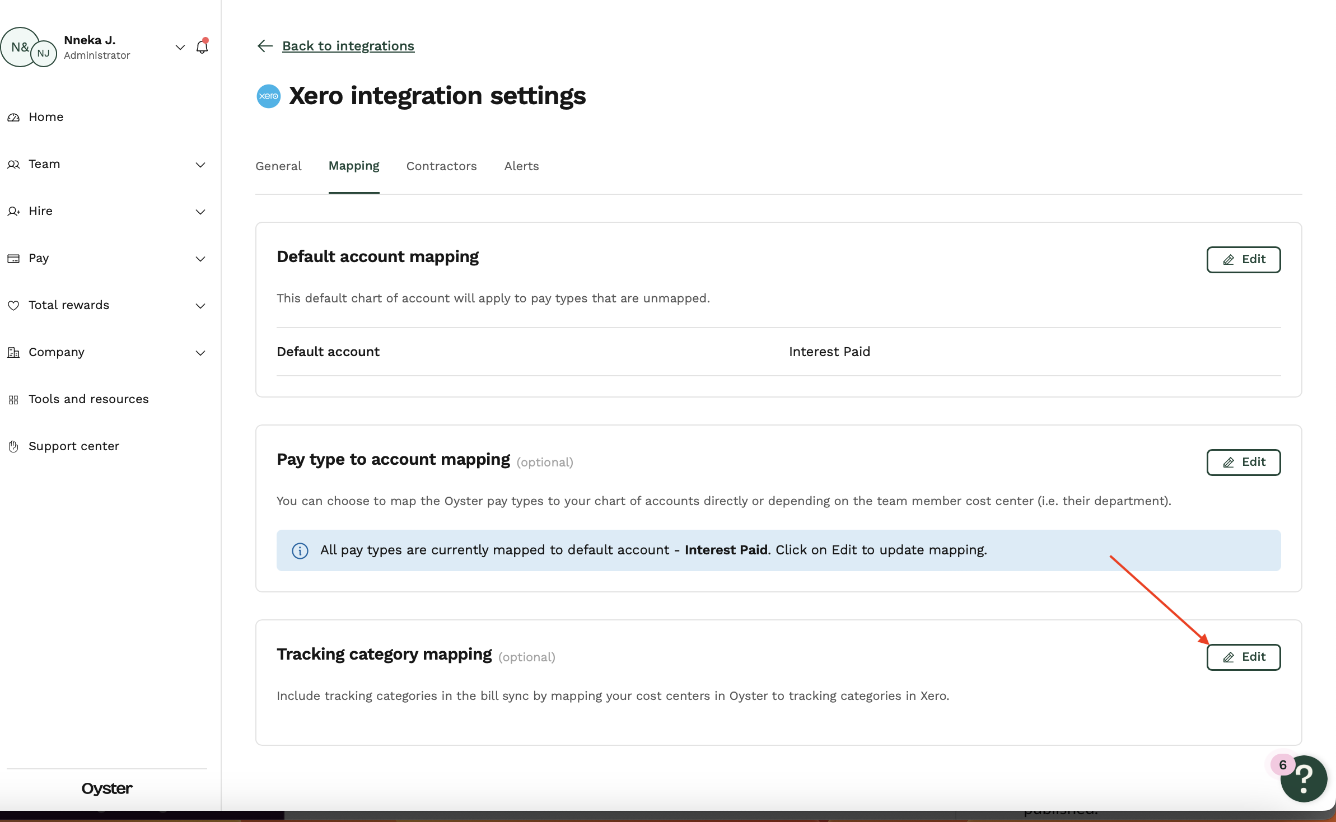
Task: Click the Company building icon
Action: click(13, 352)
